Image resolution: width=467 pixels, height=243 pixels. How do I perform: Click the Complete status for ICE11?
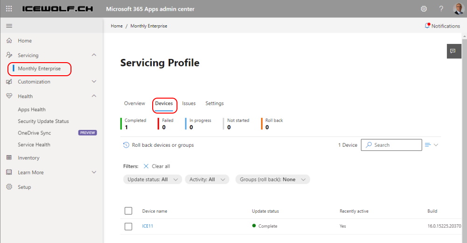tap(264, 226)
